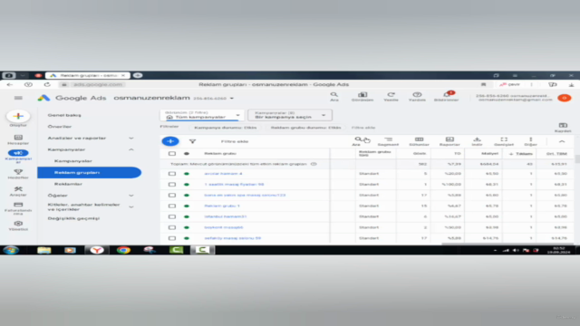Screen dimensions: 580x326
Task: Open bana en yakın spa masaj link
Action: 245,195
